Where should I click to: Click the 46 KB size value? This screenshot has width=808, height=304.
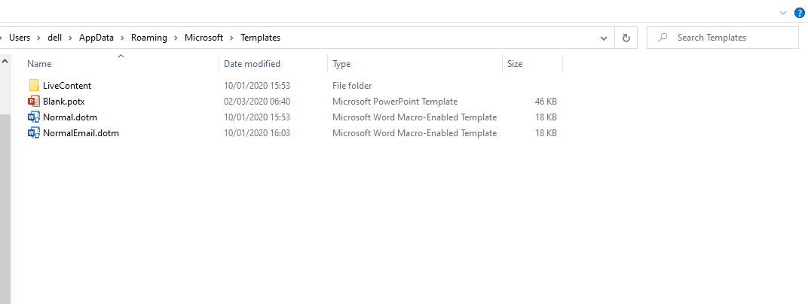pyautogui.click(x=546, y=102)
